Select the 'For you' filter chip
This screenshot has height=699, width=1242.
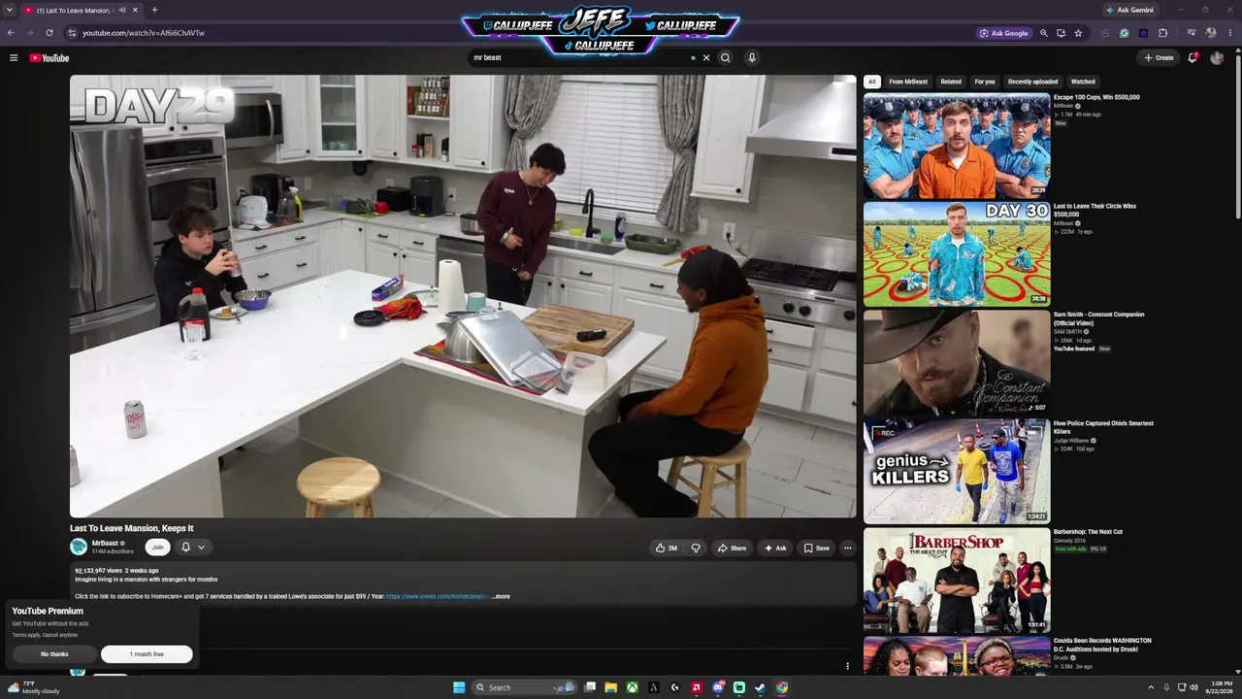pos(985,83)
